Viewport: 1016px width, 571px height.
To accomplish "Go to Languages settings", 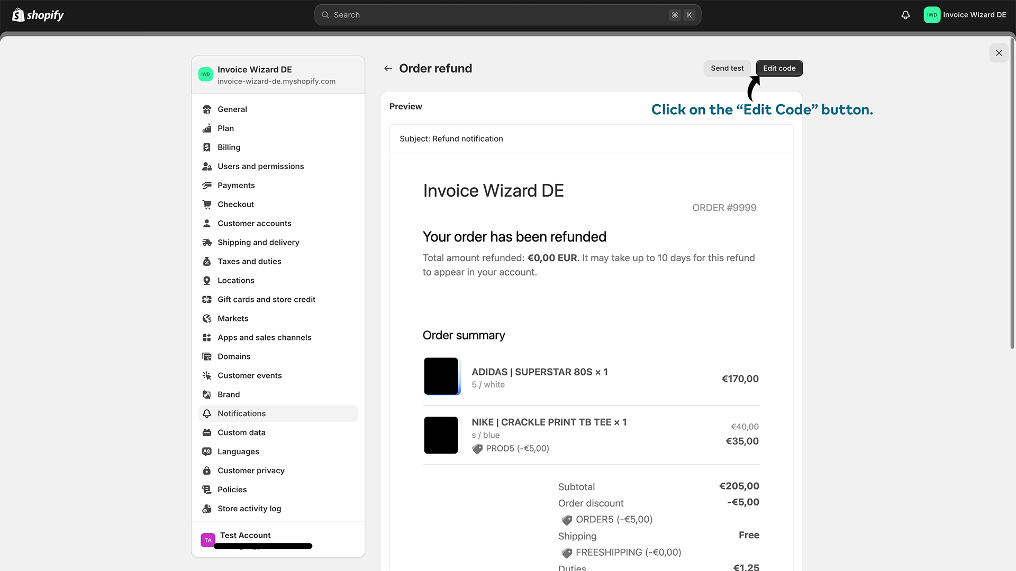I will pyautogui.click(x=278, y=452).
